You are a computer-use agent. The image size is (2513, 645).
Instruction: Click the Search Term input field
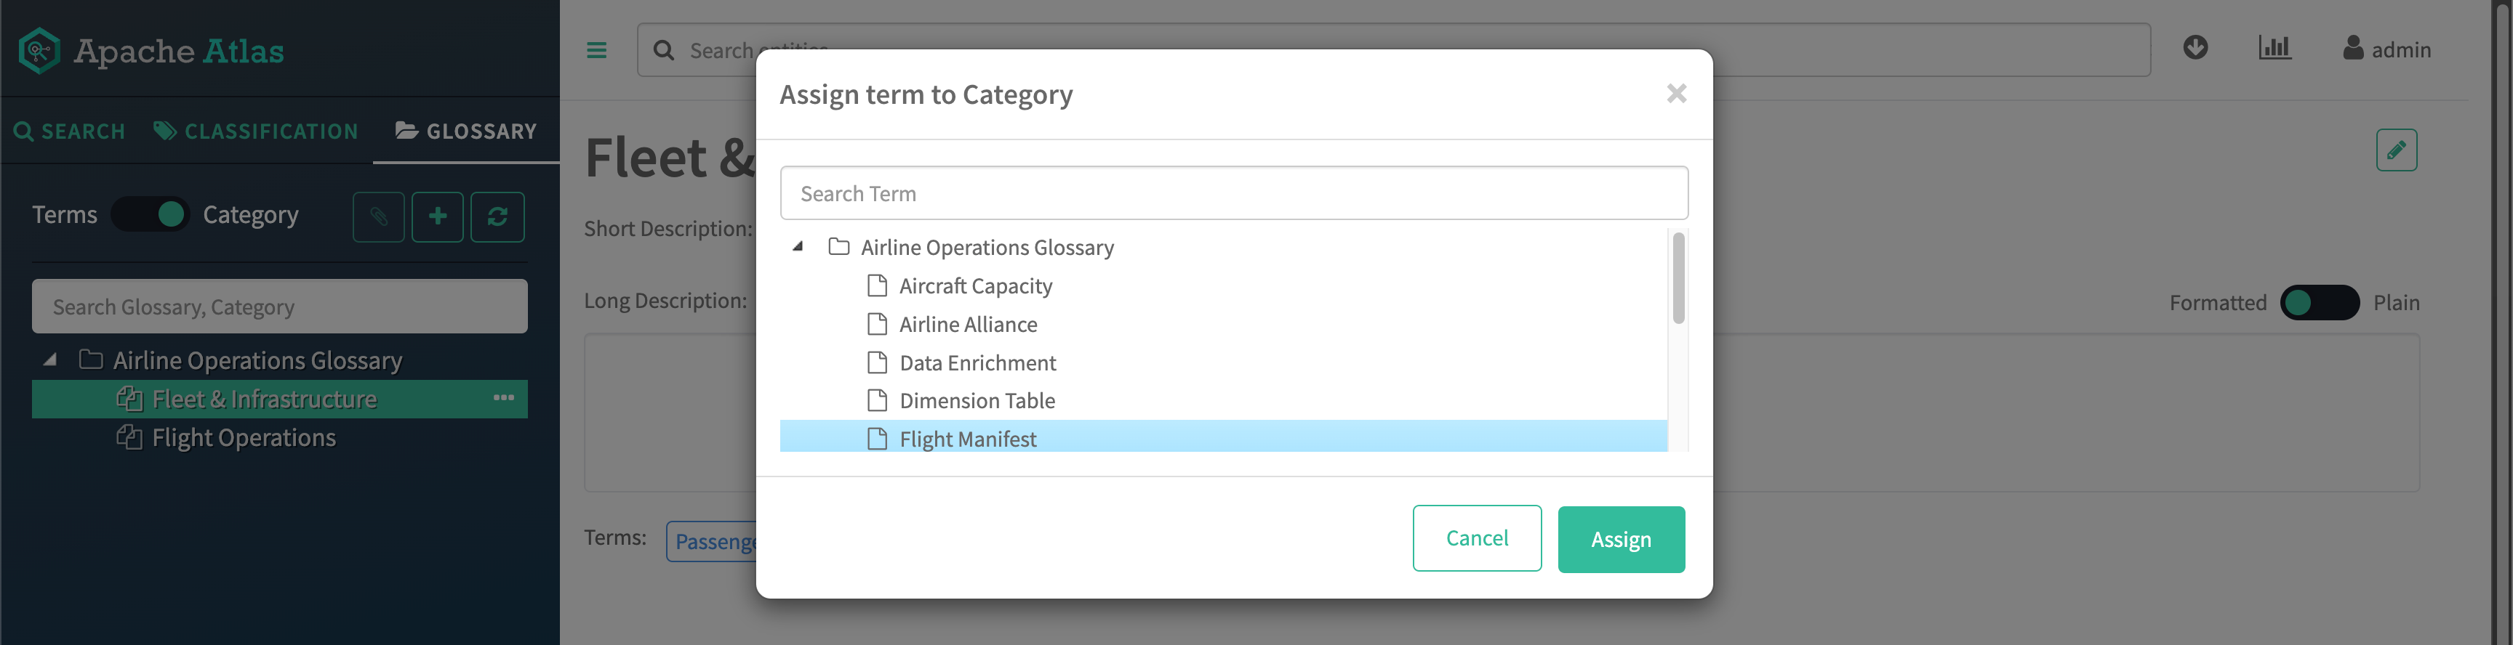point(1233,194)
